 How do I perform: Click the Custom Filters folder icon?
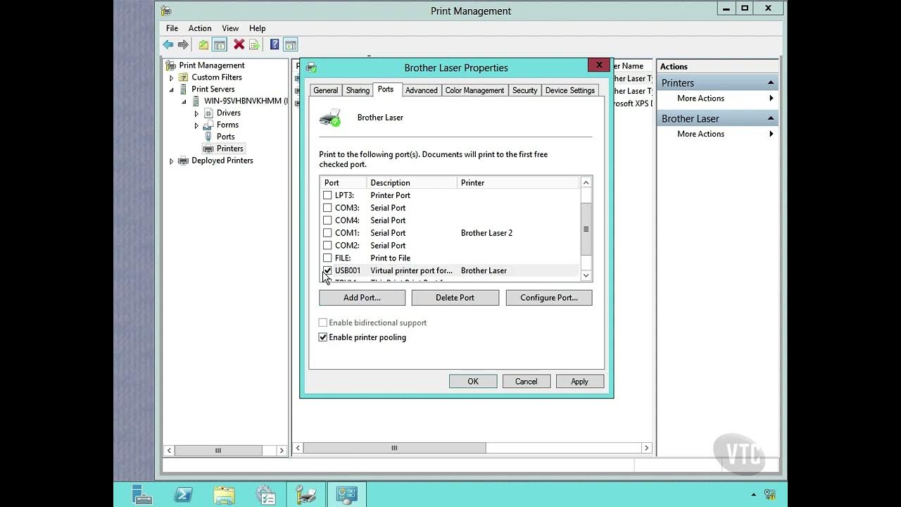coord(184,77)
